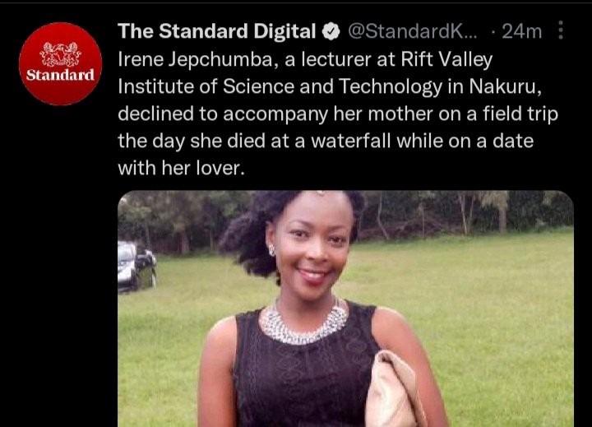Click the 24m timestamp of the tweet

click(522, 31)
